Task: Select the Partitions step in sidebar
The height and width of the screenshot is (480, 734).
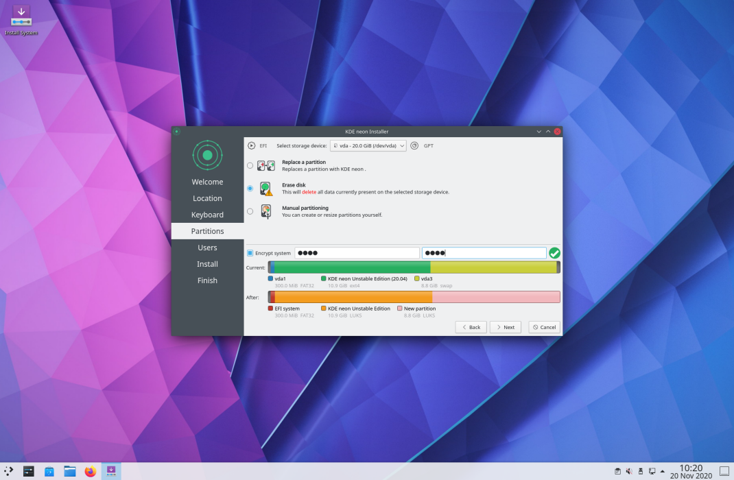Action: (x=207, y=231)
